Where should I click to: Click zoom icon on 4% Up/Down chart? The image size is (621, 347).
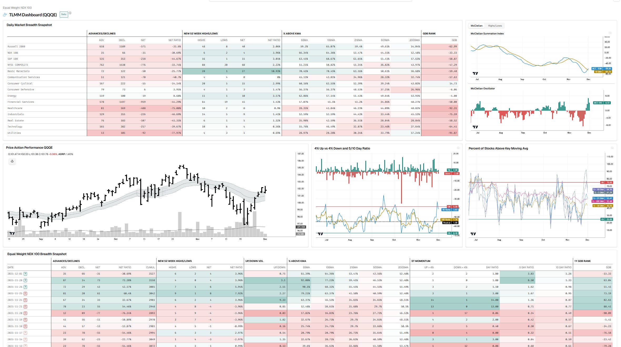pos(458,148)
